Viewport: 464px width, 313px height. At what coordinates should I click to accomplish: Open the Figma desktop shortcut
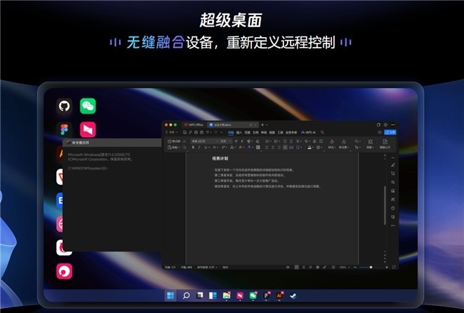pyautogui.click(x=64, y=129)
